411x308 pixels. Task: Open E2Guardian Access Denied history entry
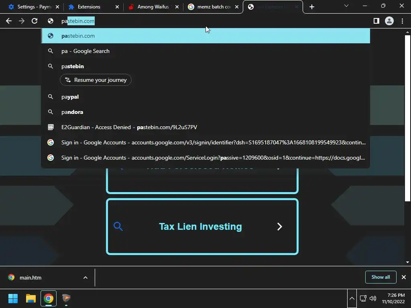205,127
